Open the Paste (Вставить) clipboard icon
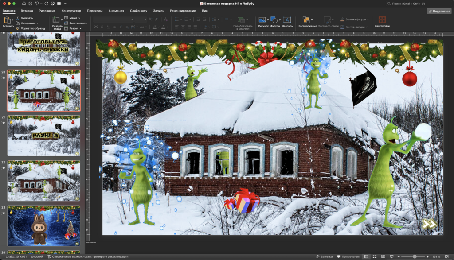Image resolution: width=454 pixels, height=260 pixels. (7, 20)
